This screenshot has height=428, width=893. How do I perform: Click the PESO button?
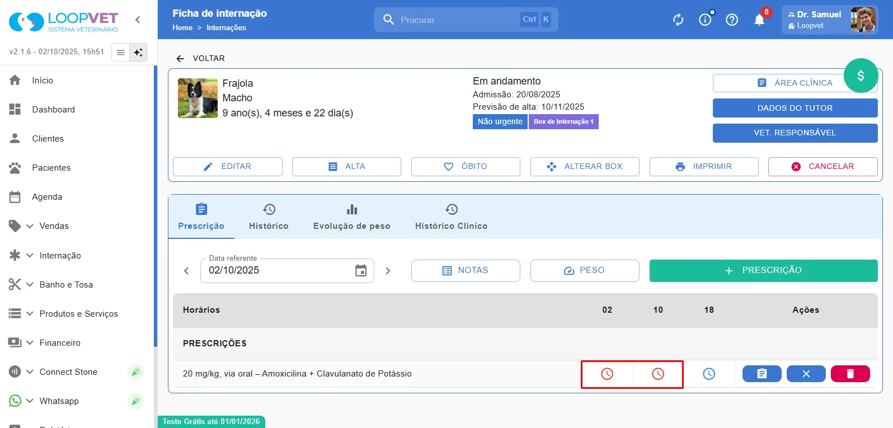[x=585, y=271]
